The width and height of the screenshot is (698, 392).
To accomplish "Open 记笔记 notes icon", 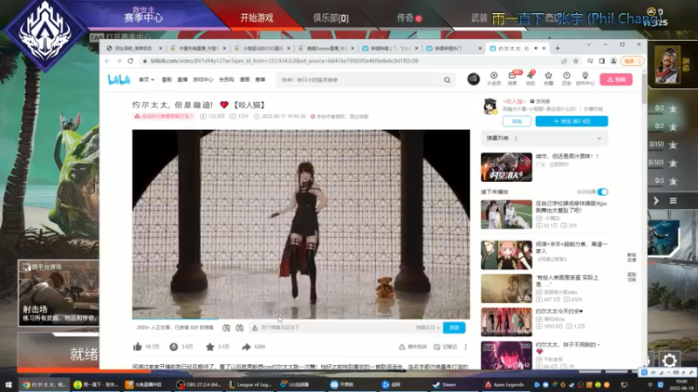I will click(x=445, y=347).
